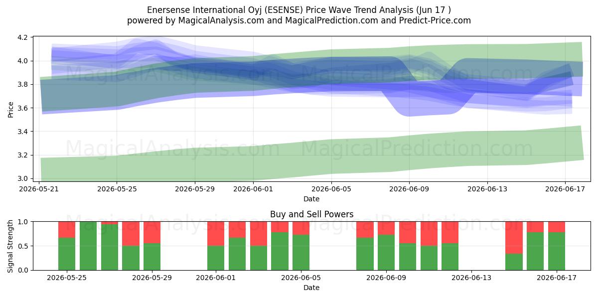This screenshot has width=598, height=299.
Task: Click the 'Signal Strength' y-axis label
Action: pyautogui.click(x=11, y=246)
